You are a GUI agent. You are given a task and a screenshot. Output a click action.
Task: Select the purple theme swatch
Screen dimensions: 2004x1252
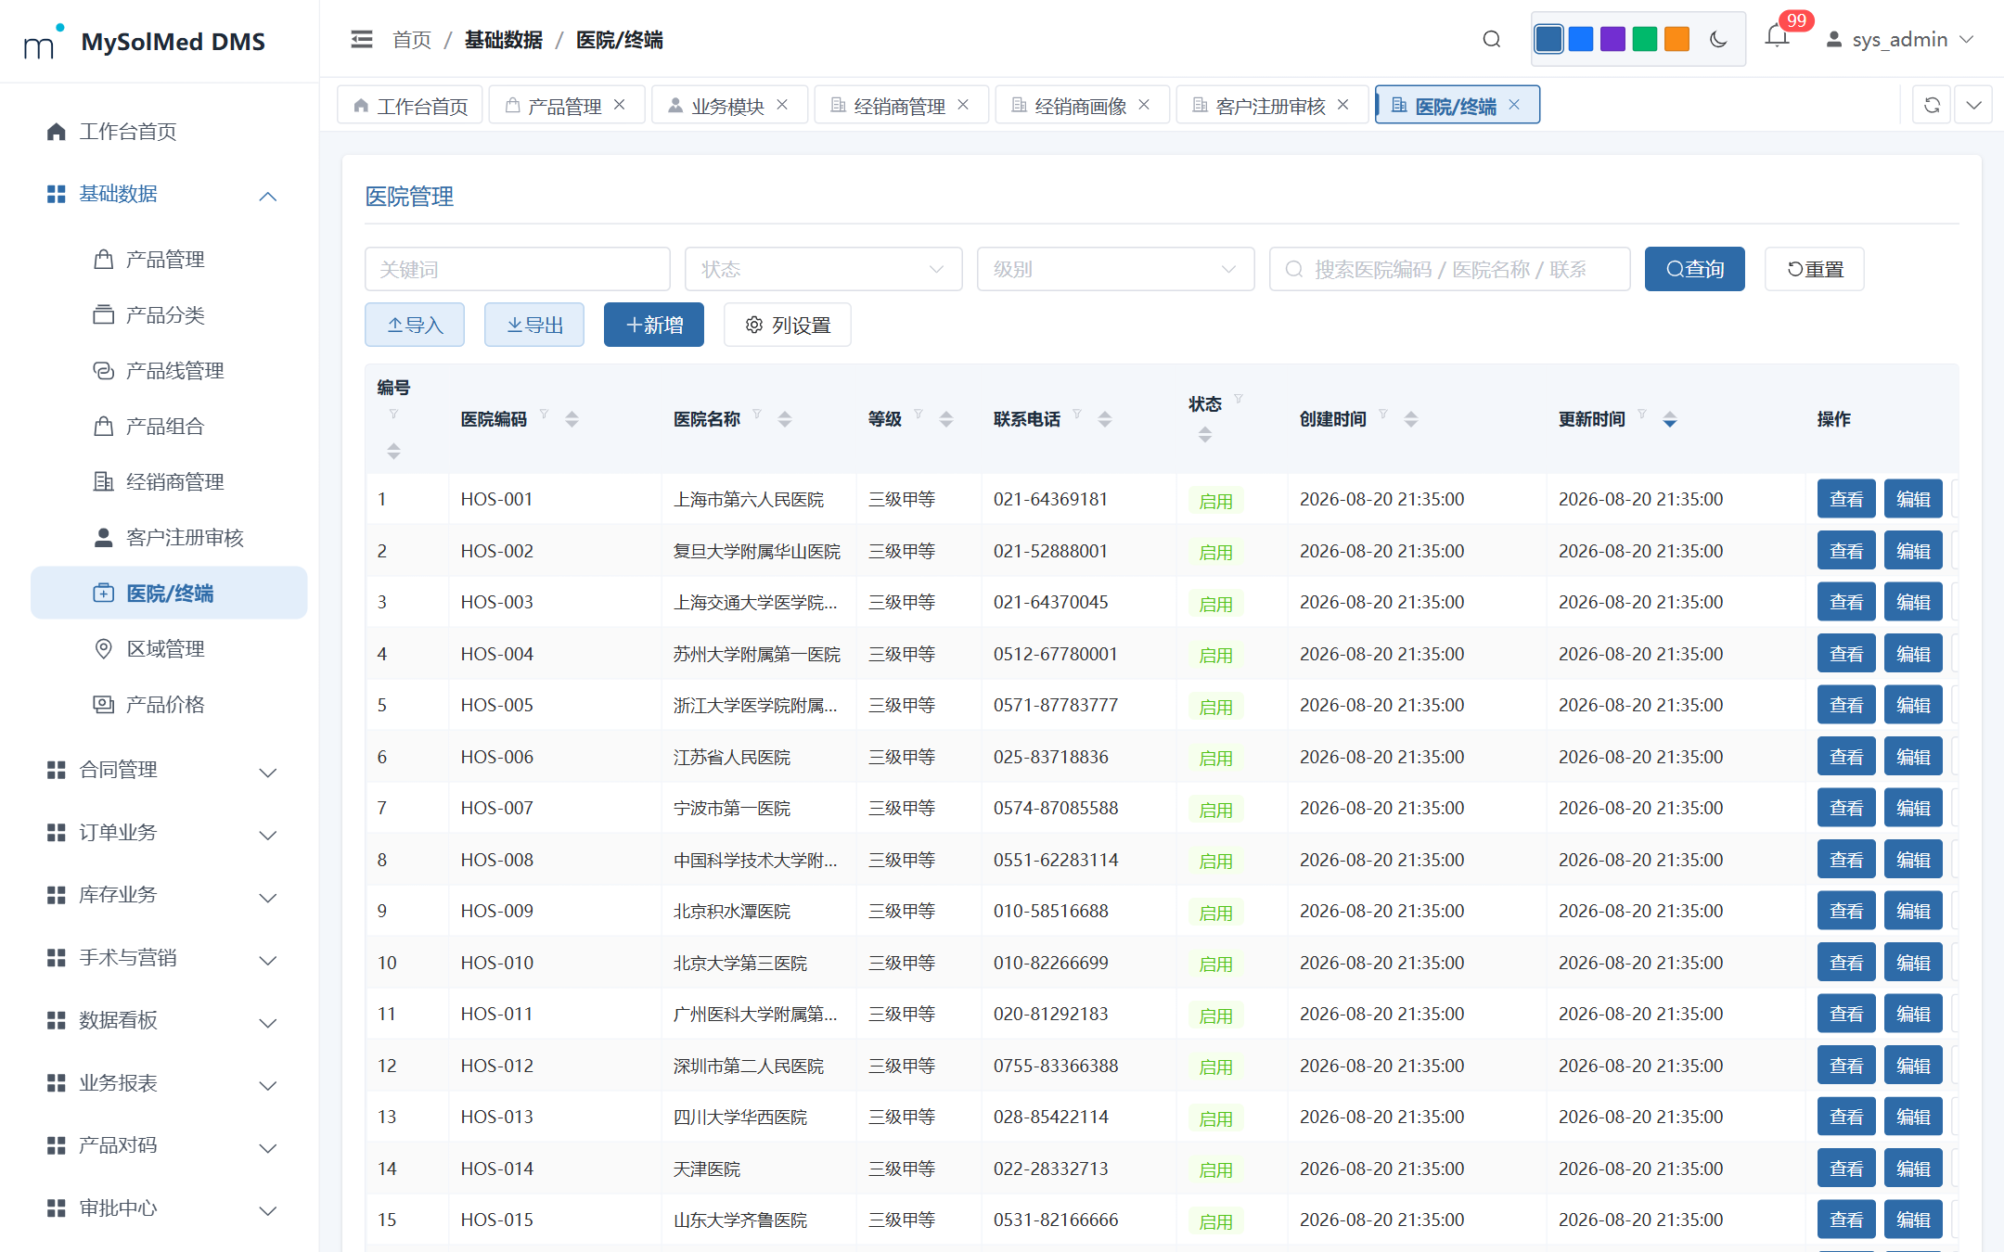pos(1613,39)
